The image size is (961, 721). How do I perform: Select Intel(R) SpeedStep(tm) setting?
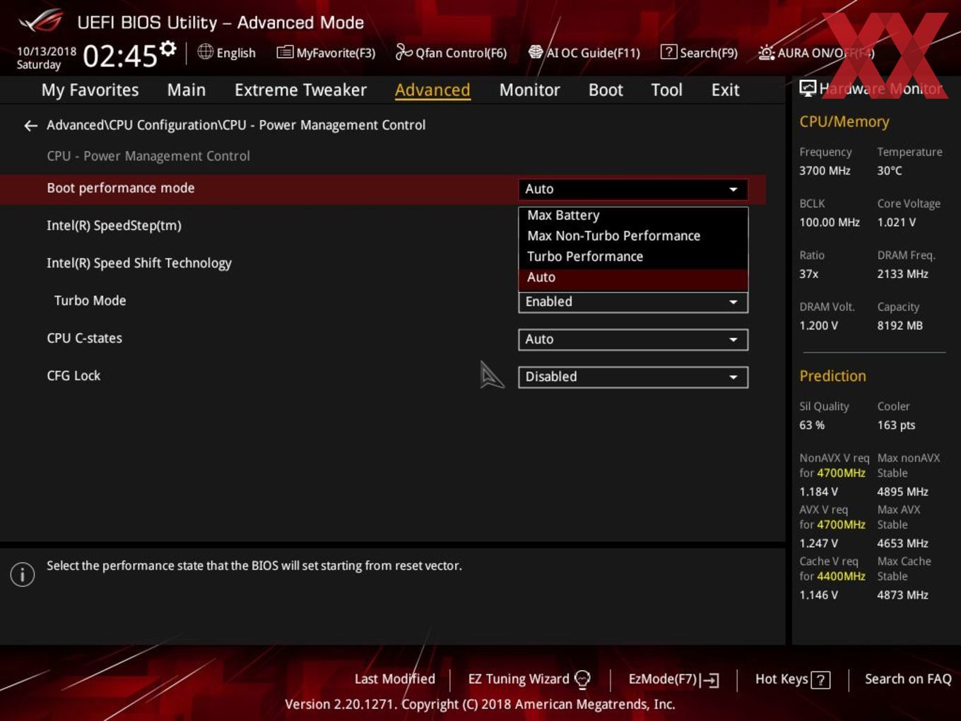[x=114, y=225]
